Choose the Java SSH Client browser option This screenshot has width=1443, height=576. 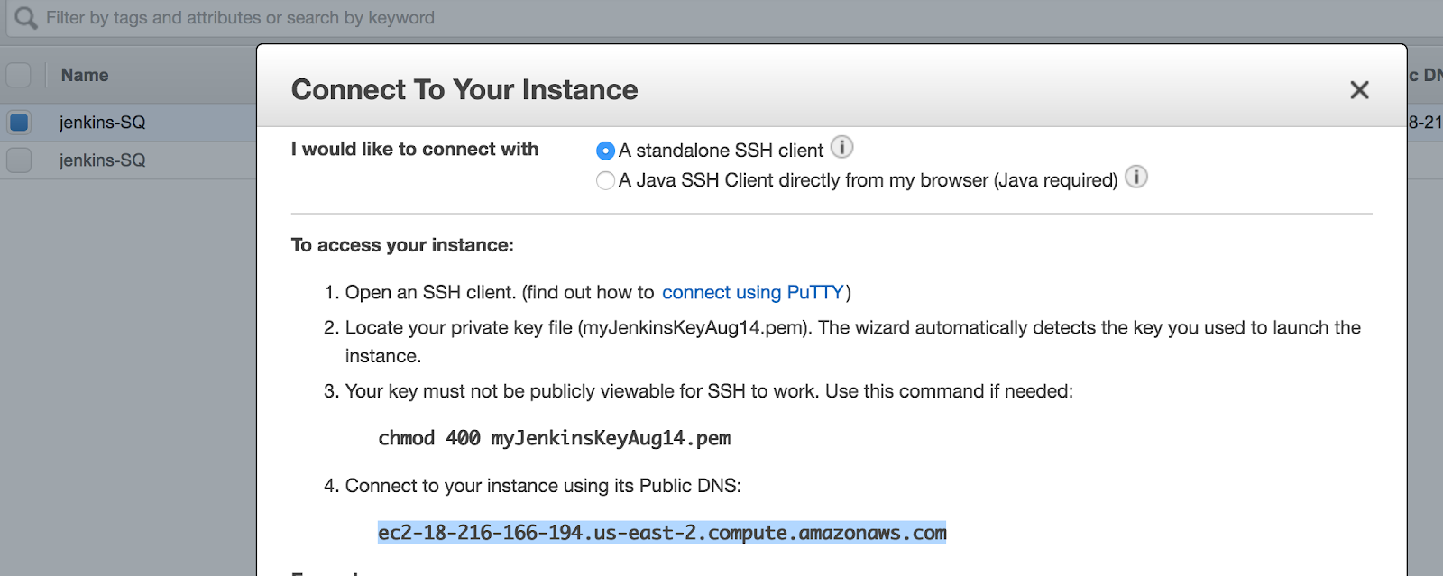(606, 181)
